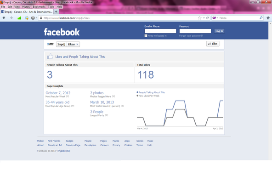Toggle Keep me logged in checkbox
The image size is (272, 170).
tap(146, 35)
